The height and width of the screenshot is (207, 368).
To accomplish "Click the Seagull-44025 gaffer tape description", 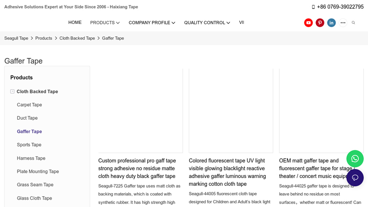I will tap(320, 194).
